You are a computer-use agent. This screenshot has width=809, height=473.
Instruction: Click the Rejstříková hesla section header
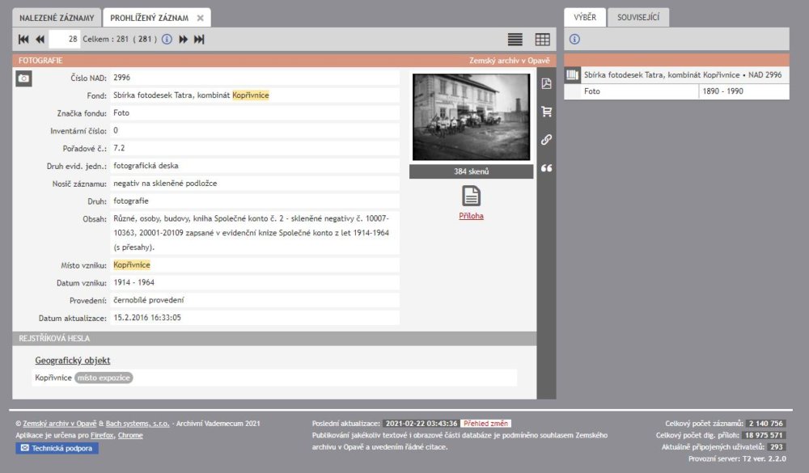[x=274, y=338]
